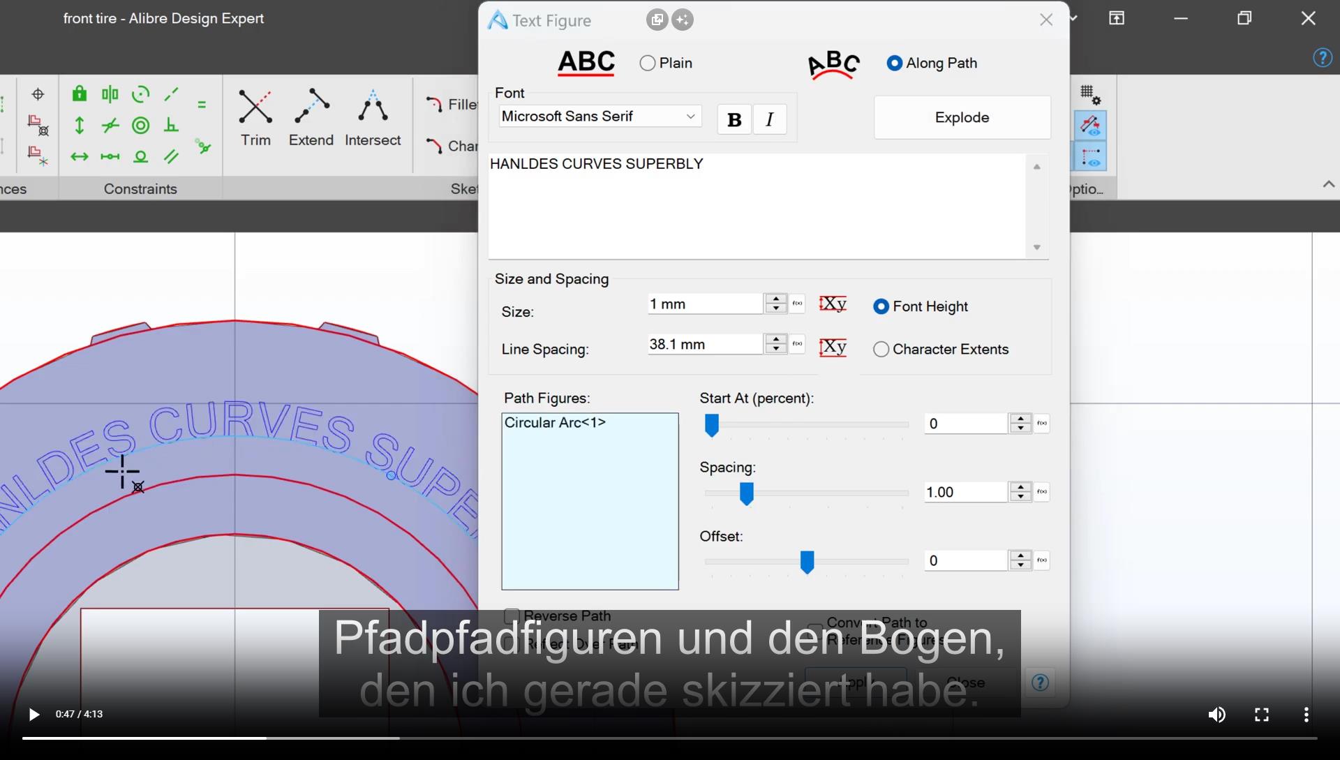
Task: Click Start At percent slider thumb
Action: (x=711, y=424)
